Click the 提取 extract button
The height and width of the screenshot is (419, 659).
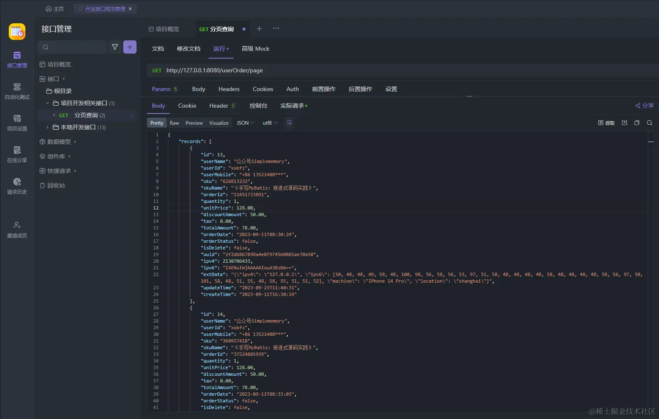tap(606, 123)
